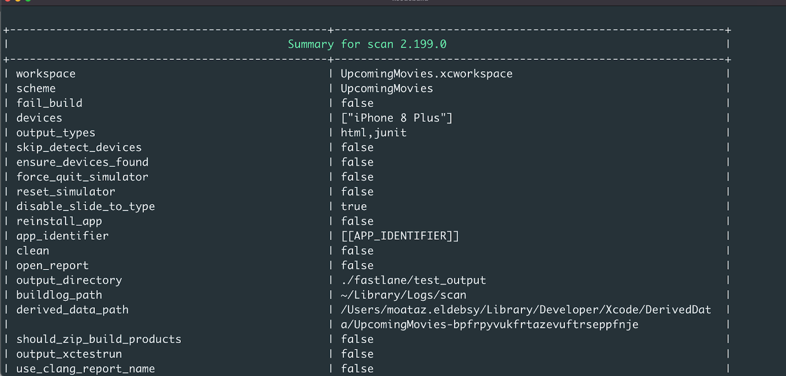
Task: Click the output_xctestrun option name
Action: tap(69, 354)
